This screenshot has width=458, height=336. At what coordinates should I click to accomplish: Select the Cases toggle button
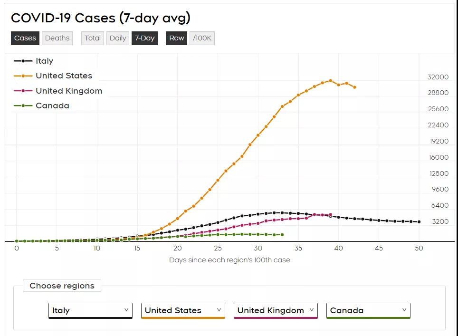tap(25, 38)
